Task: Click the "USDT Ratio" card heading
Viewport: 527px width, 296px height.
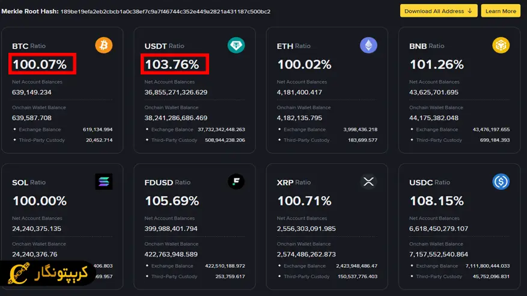Action: [x=165, y=46]
